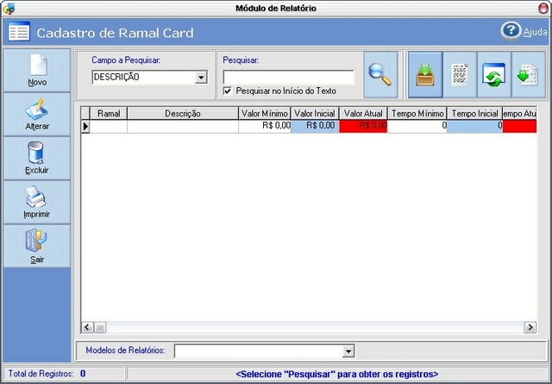Open the Campo a Pesquisar dropdown arrow
This screenshot has width=552, height=384.
click(x=201, y=77)
